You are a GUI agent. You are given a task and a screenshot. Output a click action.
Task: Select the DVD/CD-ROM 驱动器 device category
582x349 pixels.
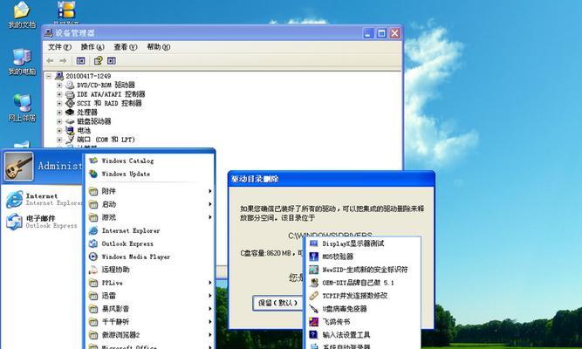106,85
